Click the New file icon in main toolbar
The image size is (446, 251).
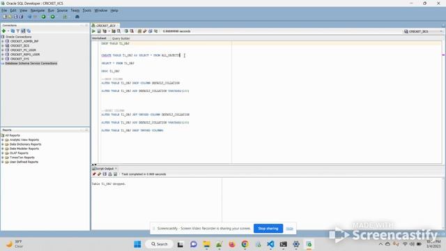point(5,17)
